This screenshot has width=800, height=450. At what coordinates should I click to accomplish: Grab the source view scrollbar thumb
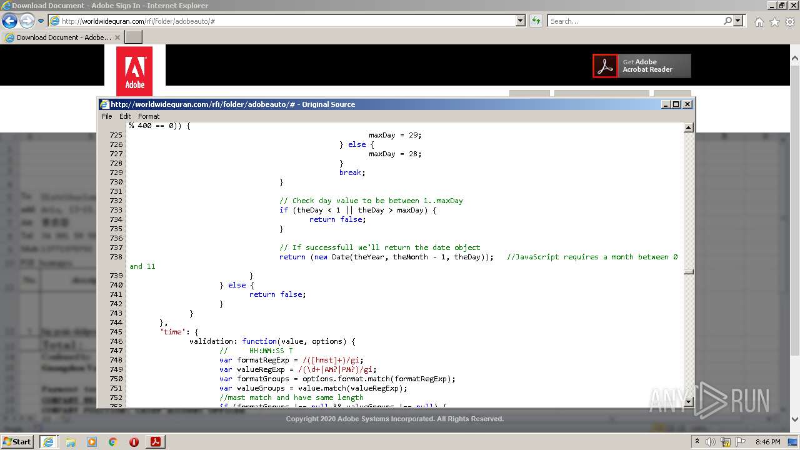point(688,272)
